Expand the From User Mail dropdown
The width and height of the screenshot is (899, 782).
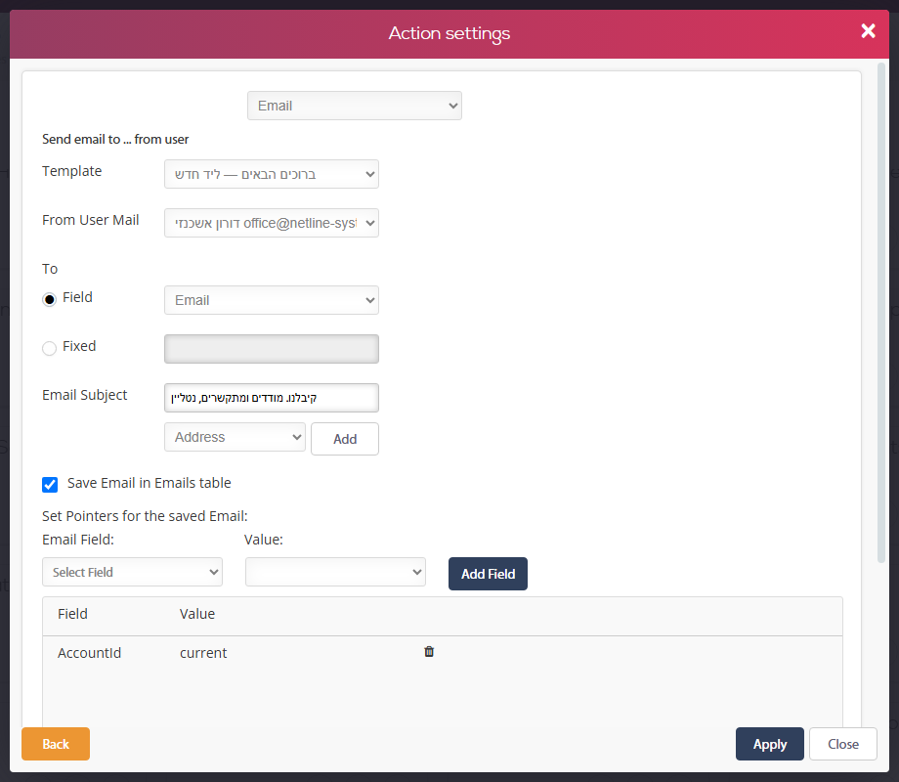coord(272,223)
